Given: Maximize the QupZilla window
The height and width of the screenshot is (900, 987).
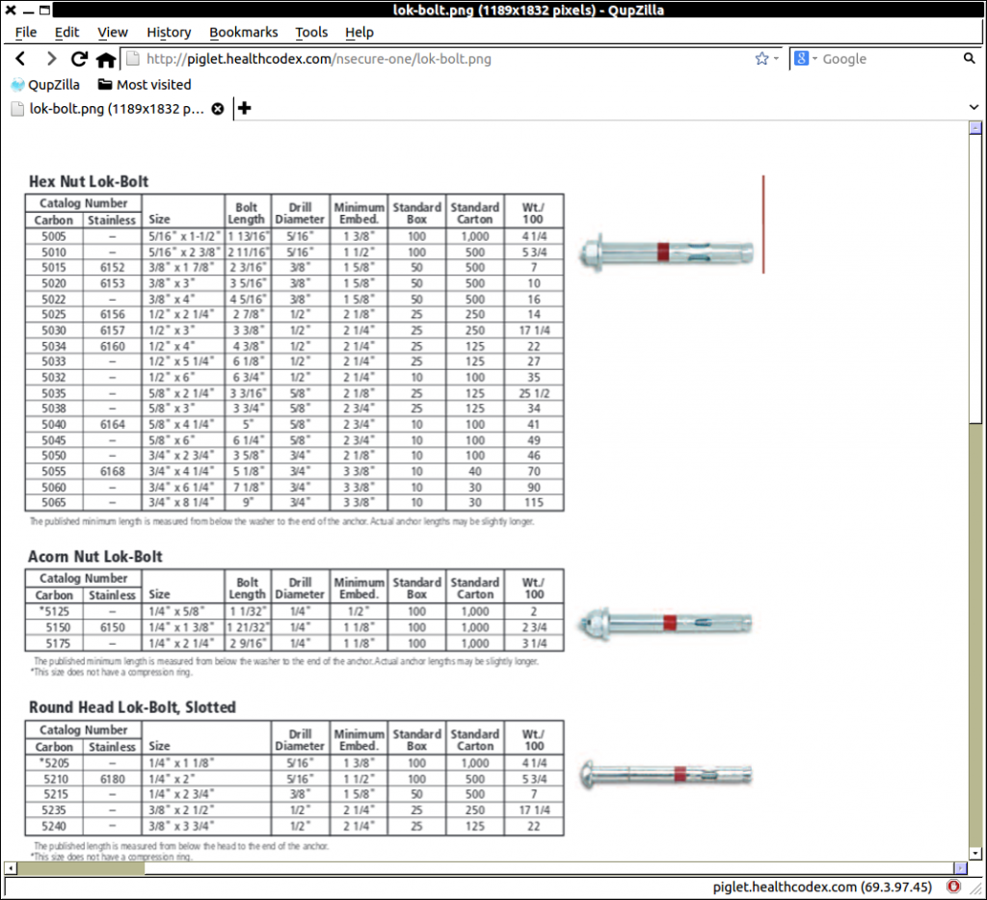Looking at the screenshot, I should [x=44, y=10].
